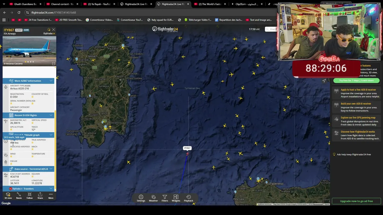Switch to first Flightradar24 Live tab
Viewport: 383px width, 215px height.
136,4
